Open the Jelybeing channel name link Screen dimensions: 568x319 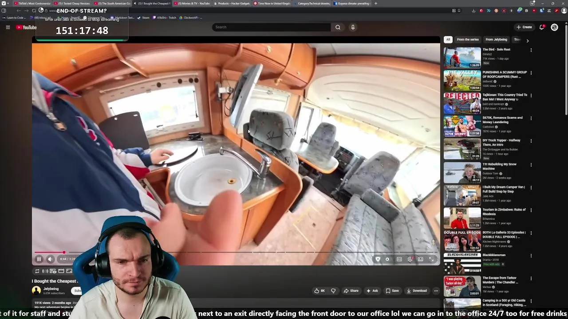[51, 289]
